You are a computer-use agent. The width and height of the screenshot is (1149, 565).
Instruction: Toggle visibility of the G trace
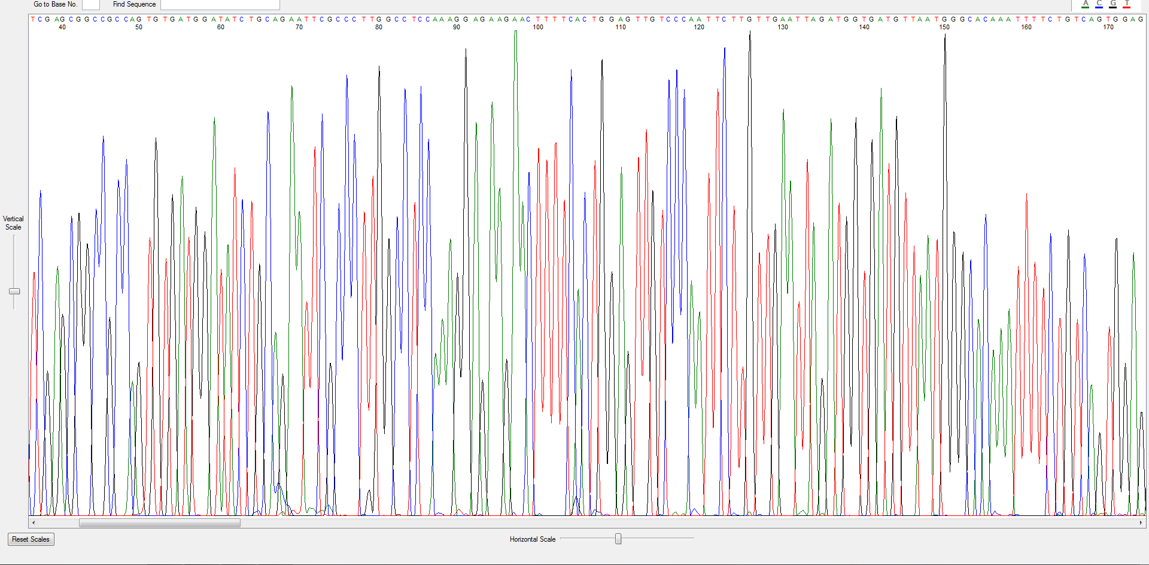point(1112,4)
